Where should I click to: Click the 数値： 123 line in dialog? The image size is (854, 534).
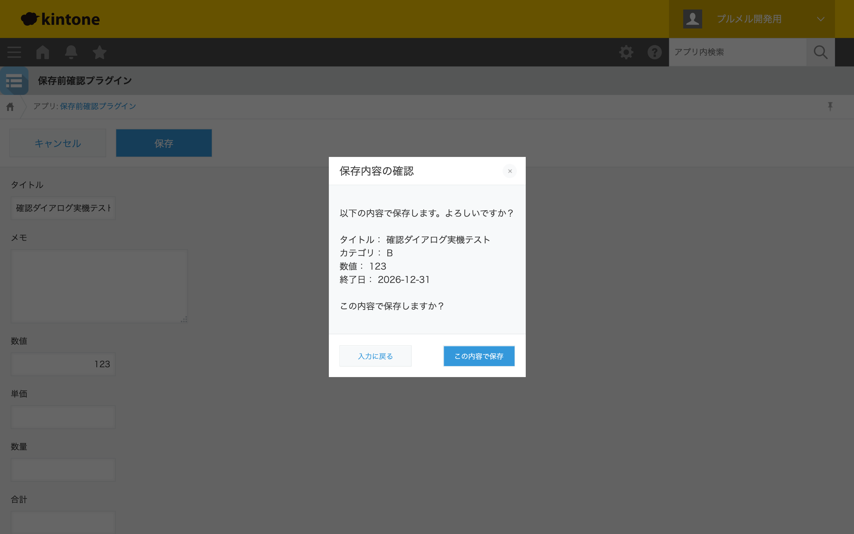point(363,266)
